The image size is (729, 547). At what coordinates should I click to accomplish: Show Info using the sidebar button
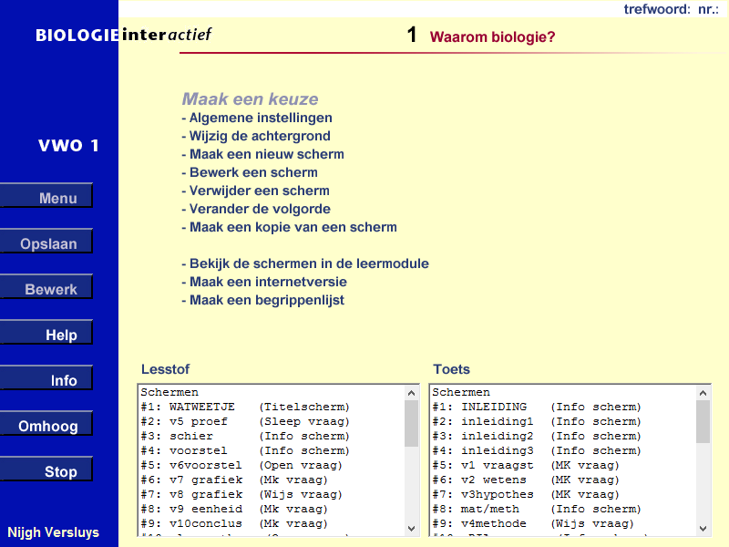pos(46,377)
